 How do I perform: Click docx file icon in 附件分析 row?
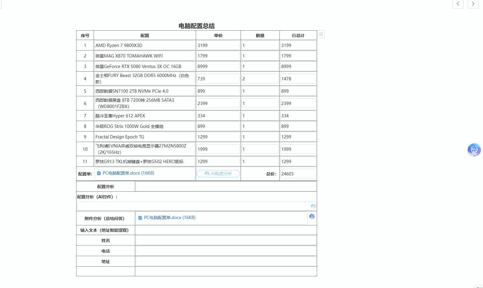click(x=140, y=218)
